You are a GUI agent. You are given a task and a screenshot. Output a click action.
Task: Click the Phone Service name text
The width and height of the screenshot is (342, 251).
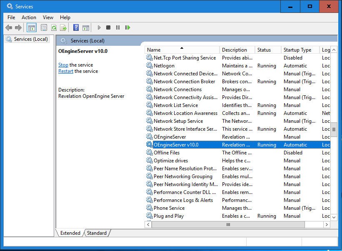[169, 208]
